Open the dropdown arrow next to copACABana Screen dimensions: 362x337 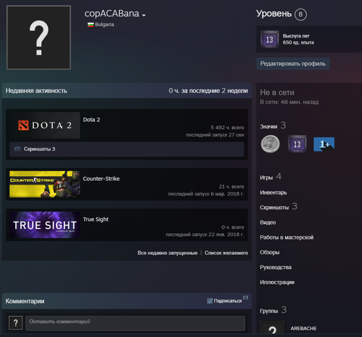(144, 15)
